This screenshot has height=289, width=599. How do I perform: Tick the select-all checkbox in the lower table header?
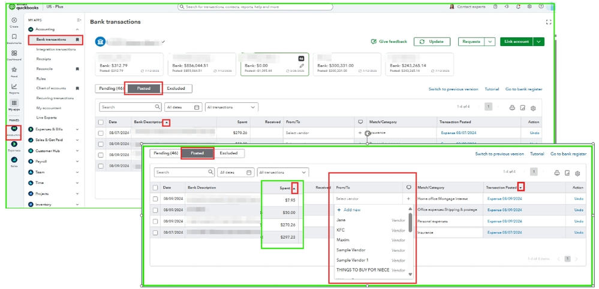[x=155, y=188]
